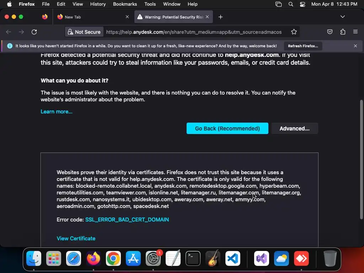Open App Store from the dock
The image size is (364, 273).
coord(133,258)
